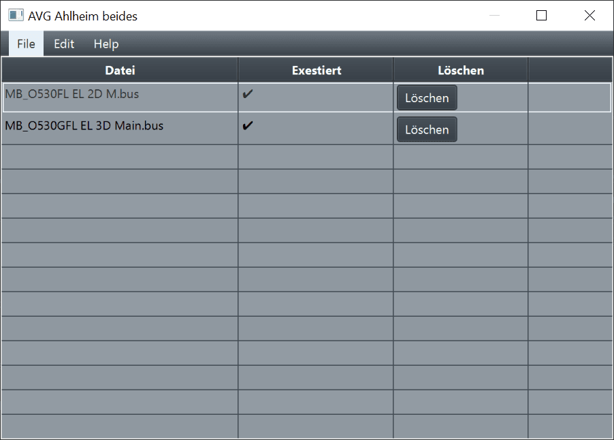The width and height of the screenshot is (614, 440).
Task: Open the File menu
Action: coord(26,44)
